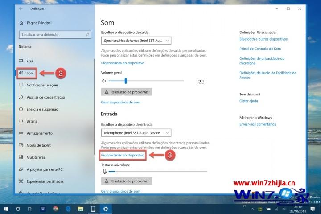Click the A projetar para este PC icon

click(x=21, y=169)
